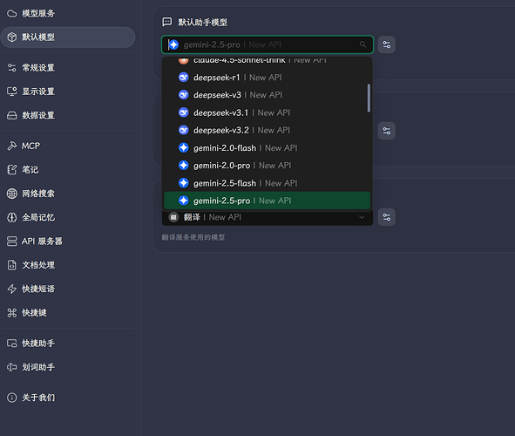Click the notepad icon beside 笔记
Viewport: 515px width, 436px height.
[12, 169]
